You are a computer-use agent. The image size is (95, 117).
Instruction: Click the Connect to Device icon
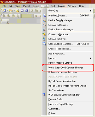point(44,25)
